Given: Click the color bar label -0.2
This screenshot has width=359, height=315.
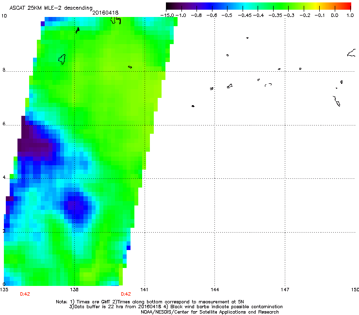Looking at the screenshot, I should (x=305, y=16).
